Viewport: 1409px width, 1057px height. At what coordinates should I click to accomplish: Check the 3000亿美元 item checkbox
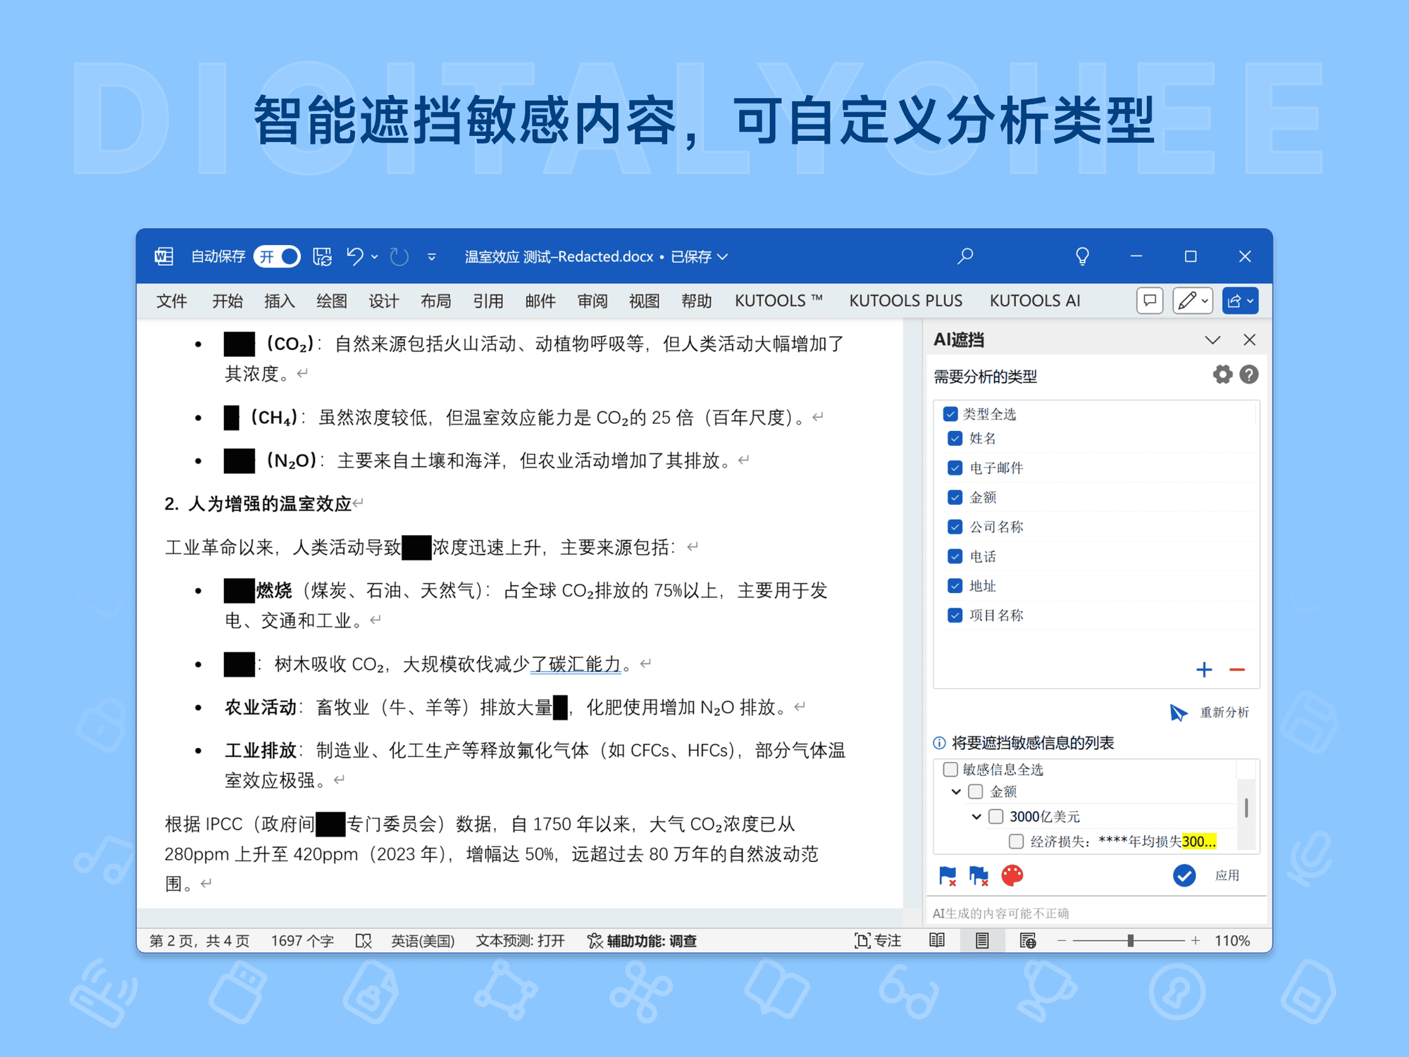click(x=996, y=817)
